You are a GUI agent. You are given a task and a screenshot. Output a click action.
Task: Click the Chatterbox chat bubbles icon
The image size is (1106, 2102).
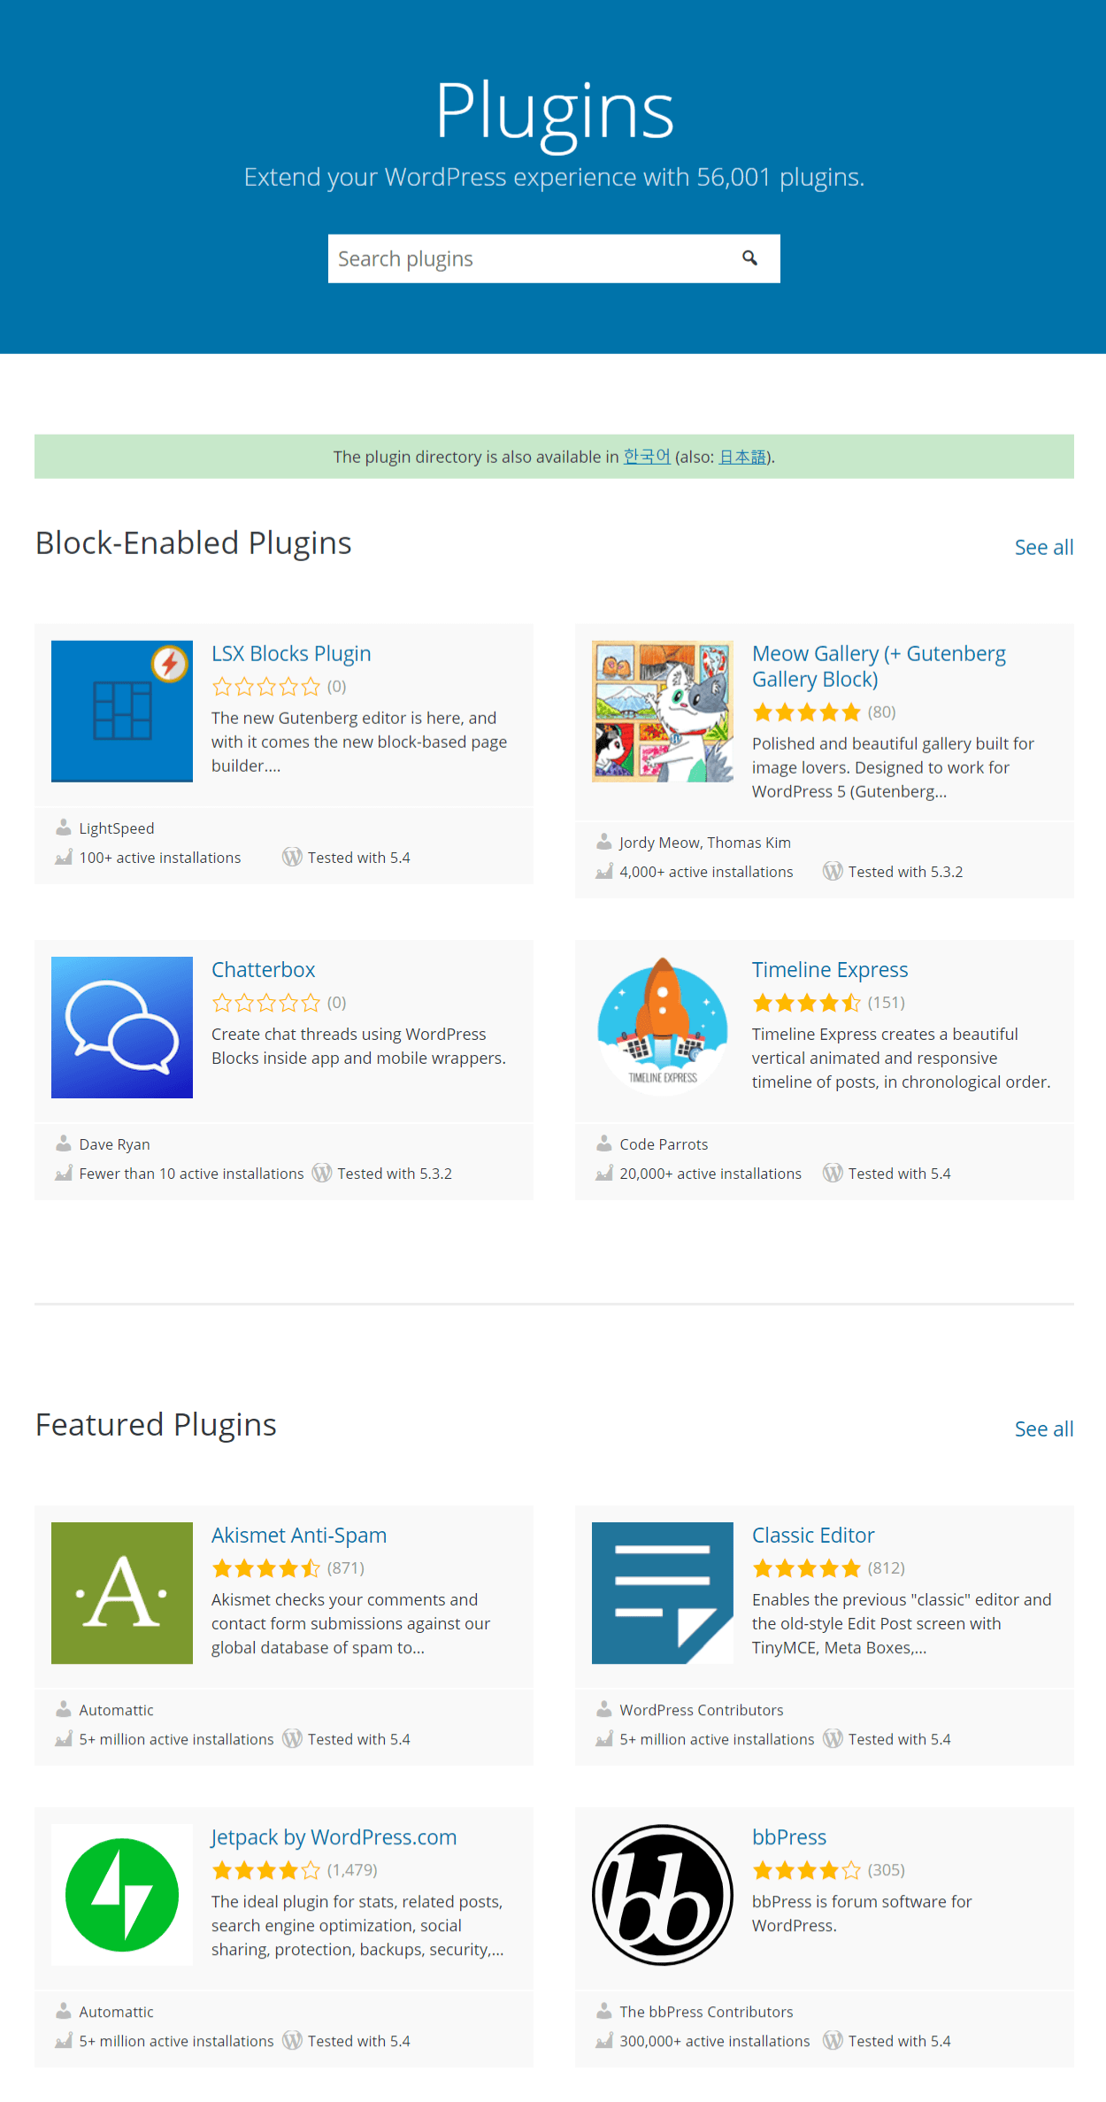pyautogui.click(x=122, y=1028)
